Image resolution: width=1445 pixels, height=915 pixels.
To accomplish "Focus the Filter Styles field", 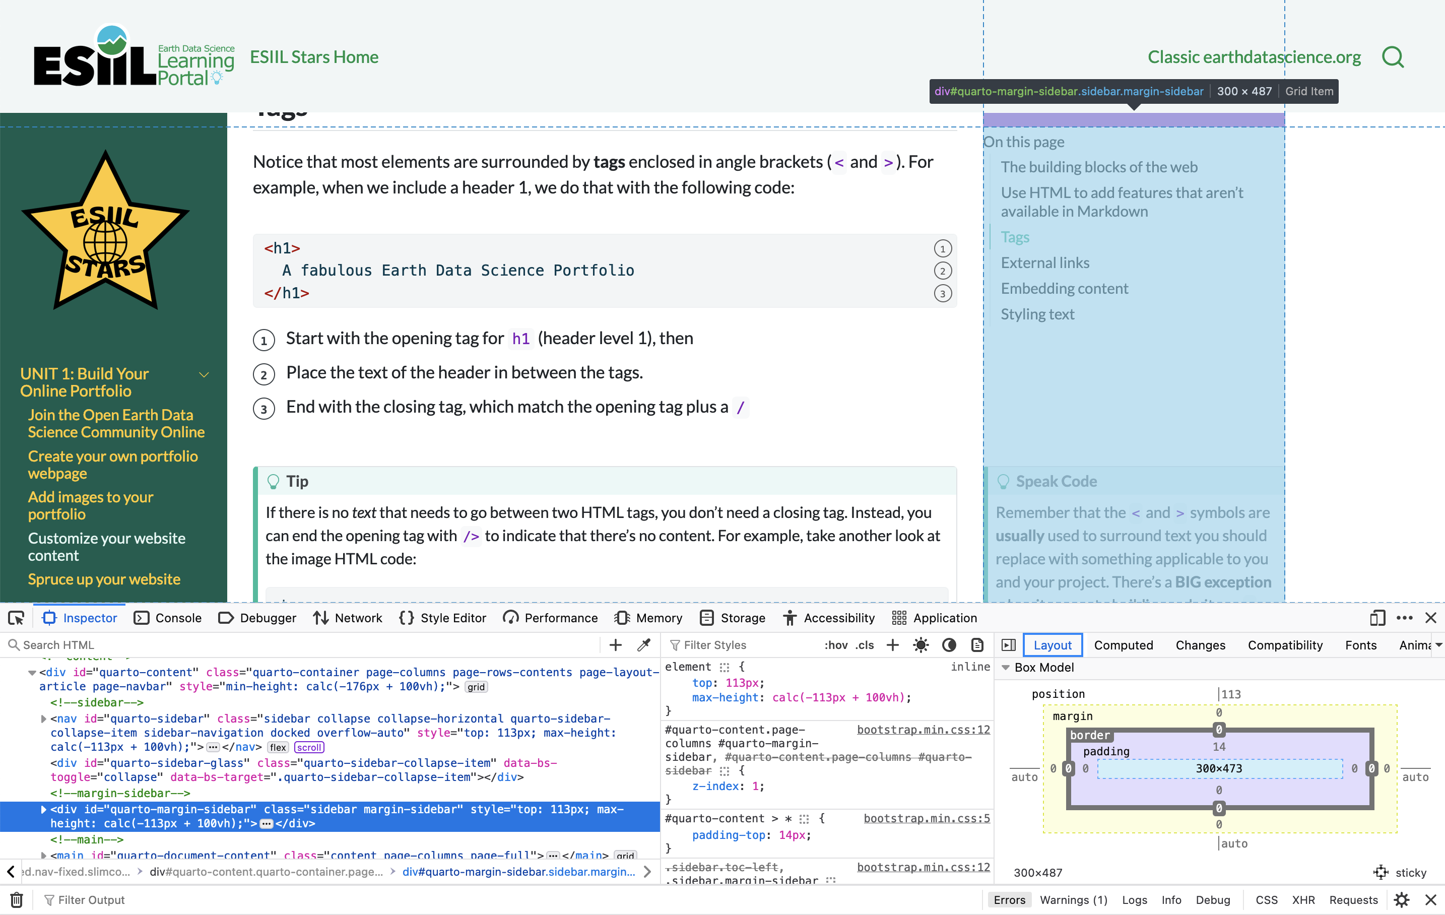I will (x=742, y=645).
